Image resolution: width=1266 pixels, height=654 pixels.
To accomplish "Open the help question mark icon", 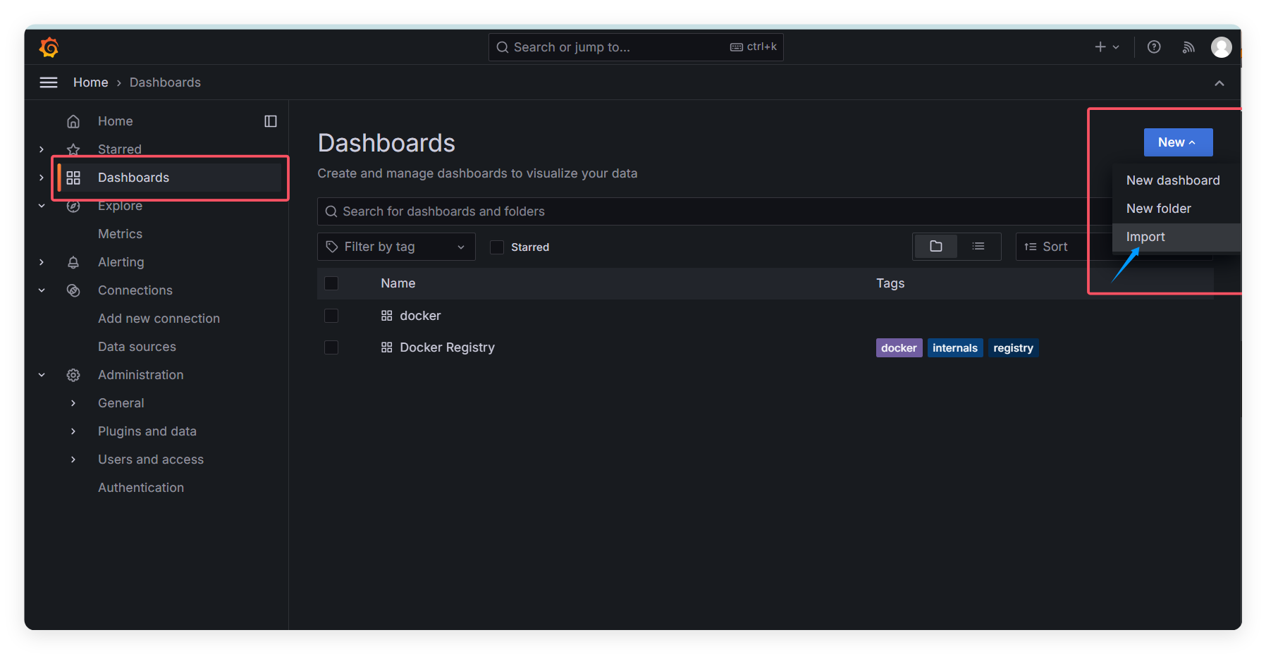I will tap(1154, 47).
